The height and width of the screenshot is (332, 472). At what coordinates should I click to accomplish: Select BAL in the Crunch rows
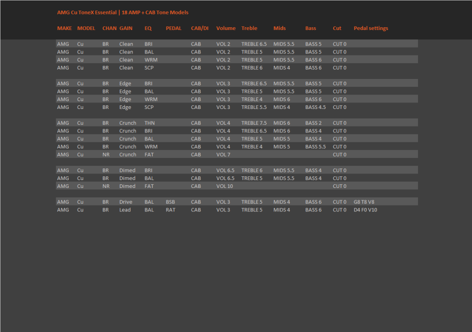click(149, 139)
